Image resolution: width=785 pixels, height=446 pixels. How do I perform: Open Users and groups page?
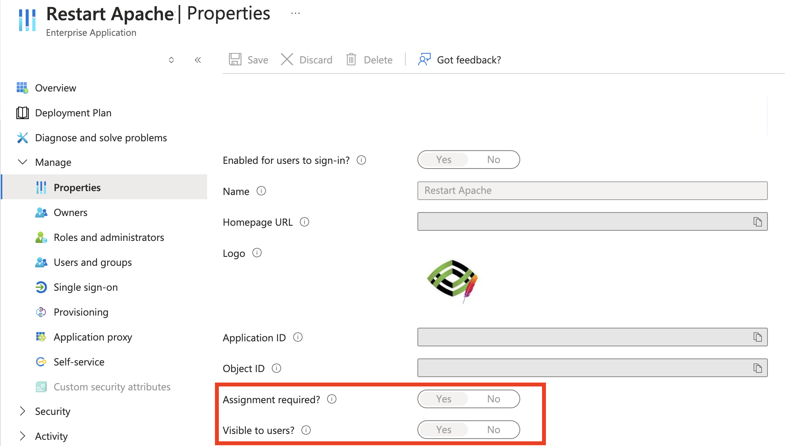(x=93, y=262)
